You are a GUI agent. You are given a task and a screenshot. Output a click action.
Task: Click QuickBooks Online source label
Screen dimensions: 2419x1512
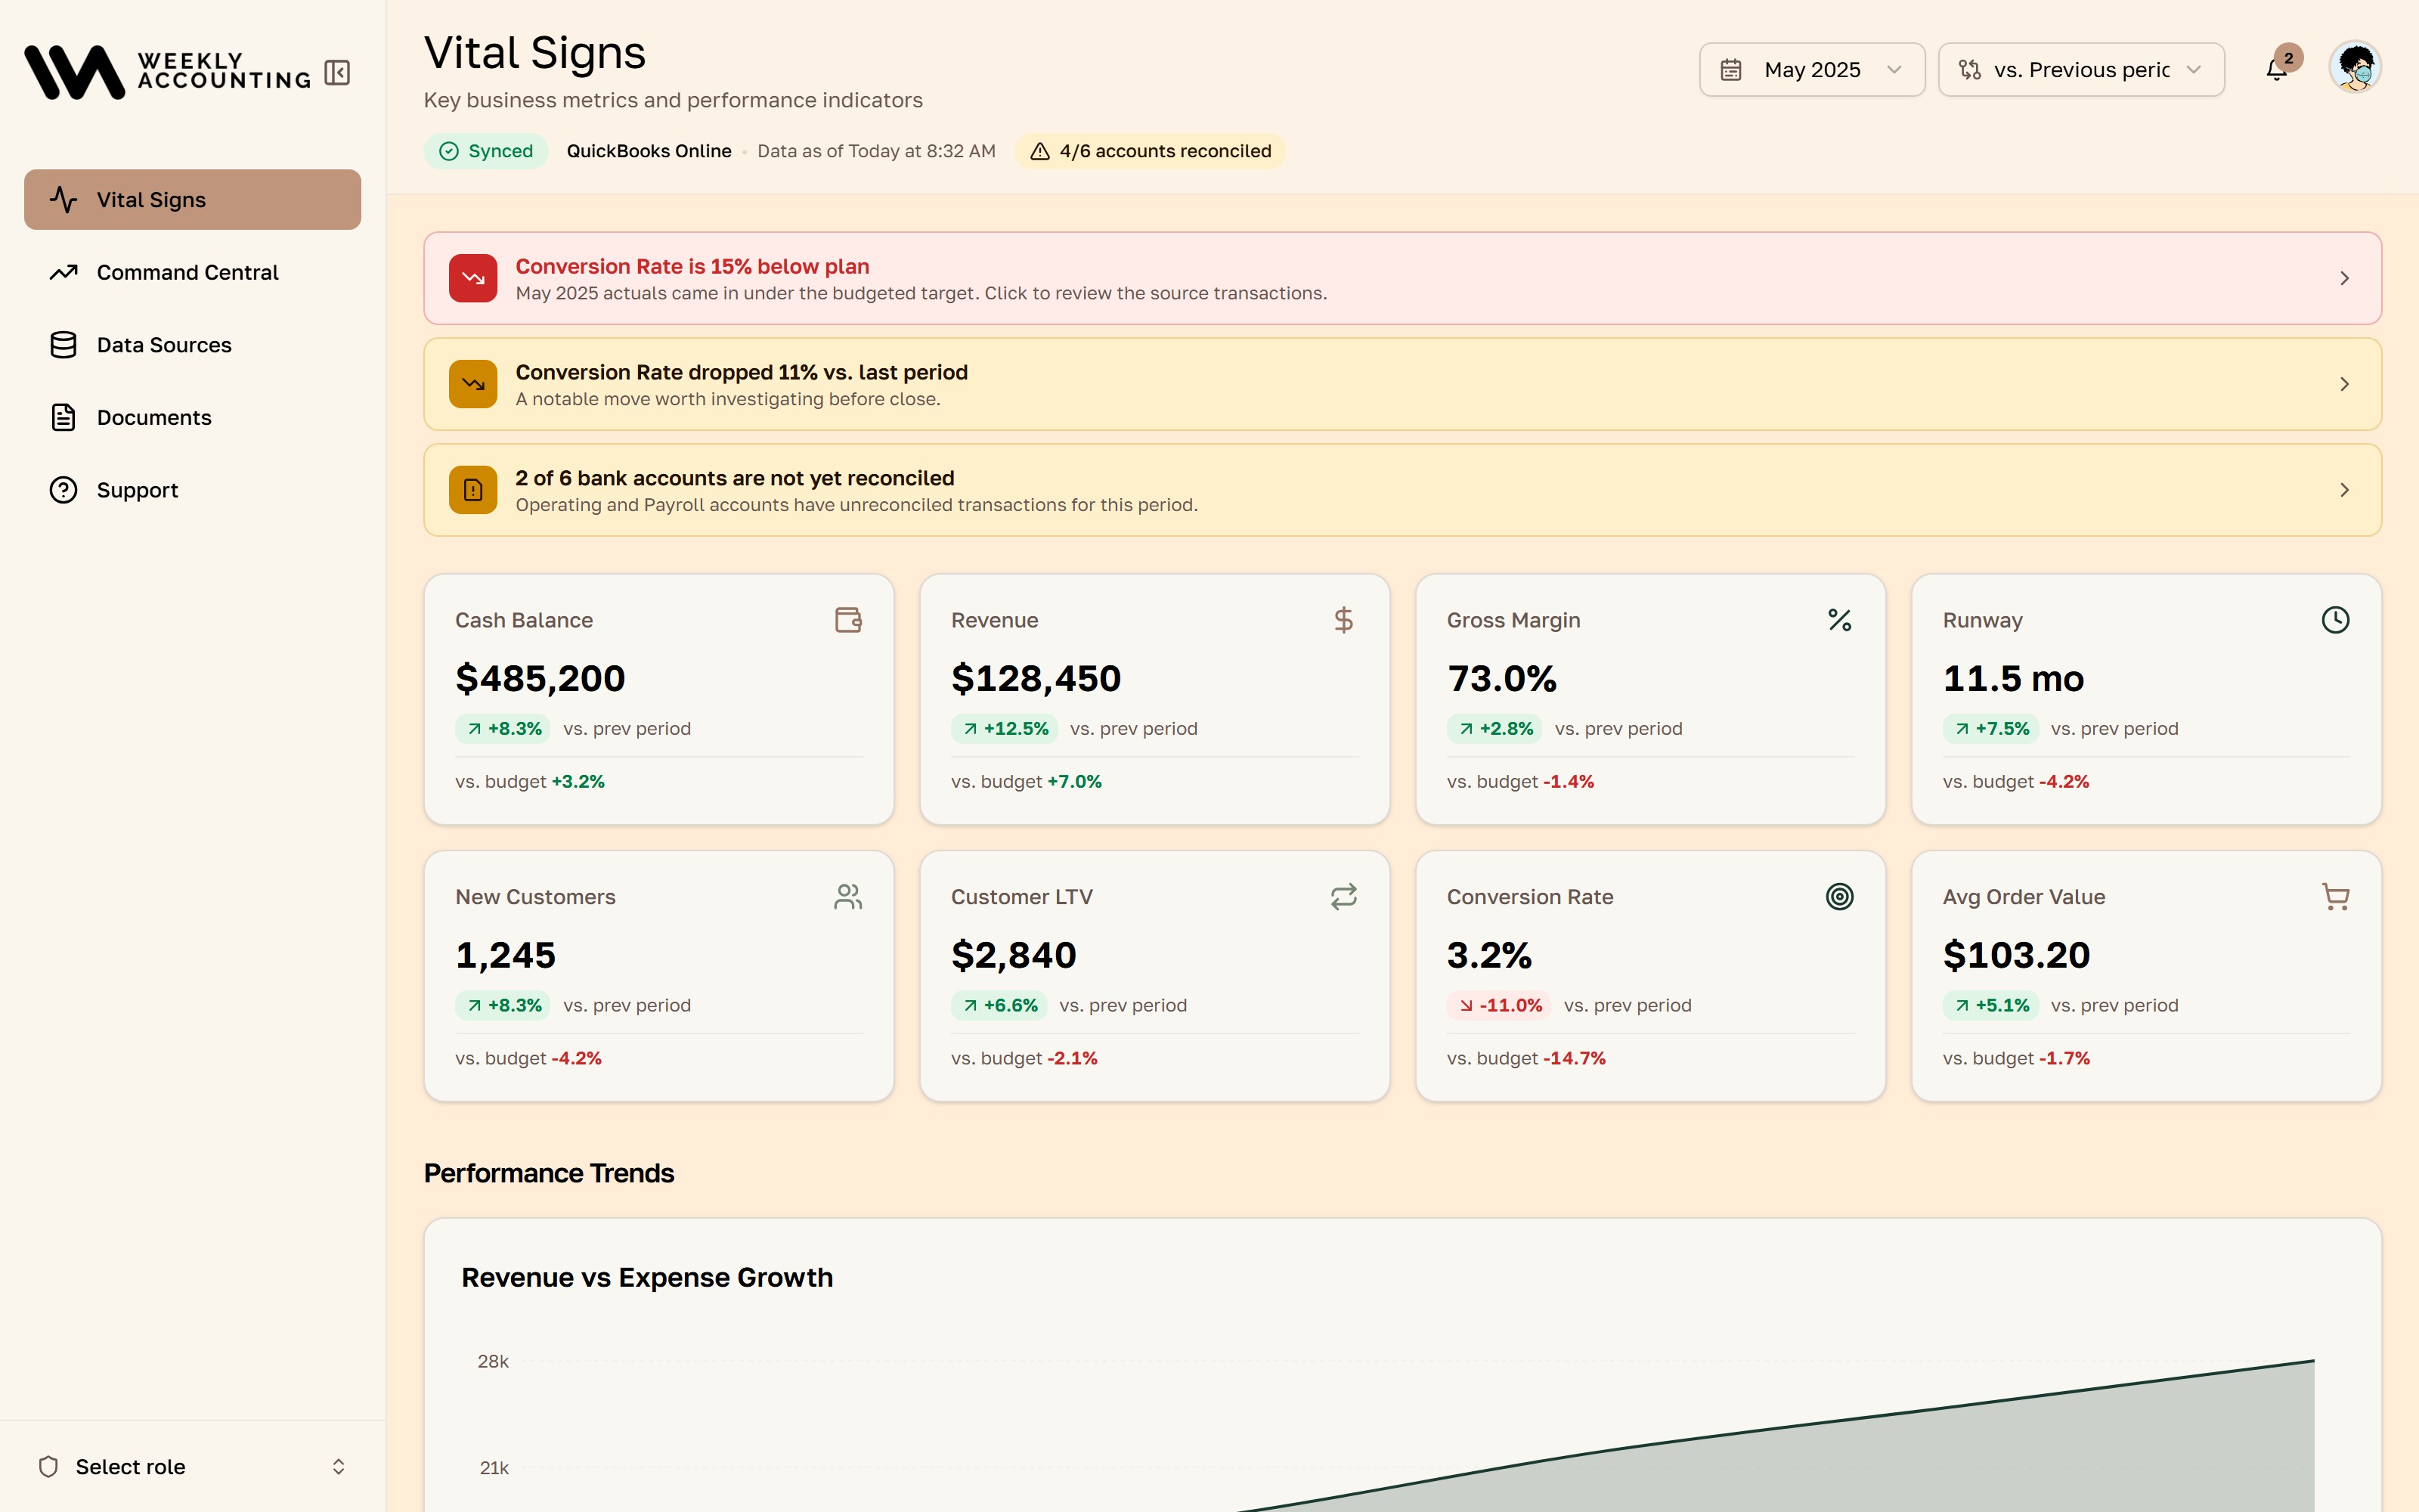click(649, 151)
